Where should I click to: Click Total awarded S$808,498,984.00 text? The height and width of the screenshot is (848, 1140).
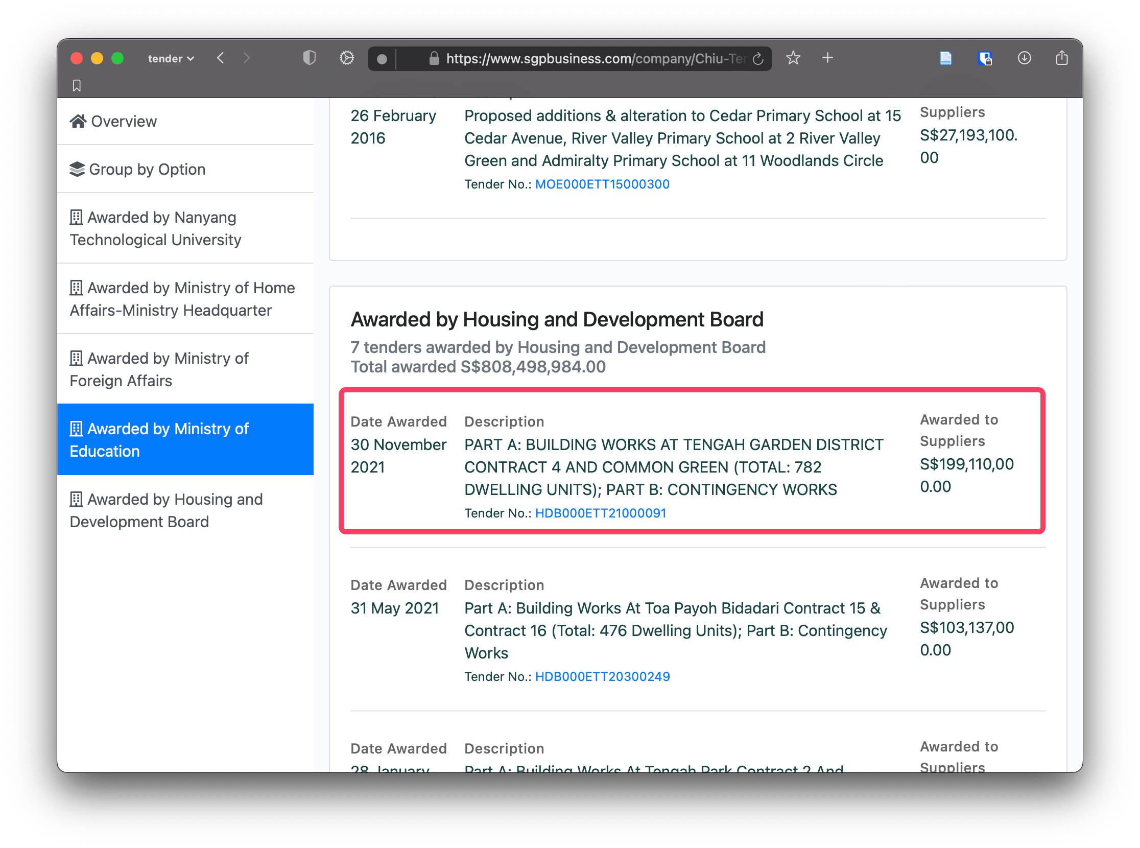[x=478, y=367]
